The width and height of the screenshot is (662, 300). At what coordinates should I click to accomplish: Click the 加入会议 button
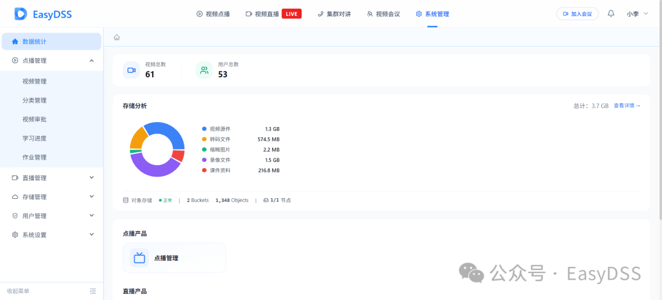tap(577, 14)
